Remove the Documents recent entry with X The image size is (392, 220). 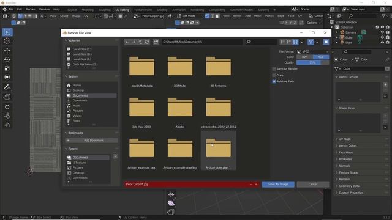pos(115,156)
